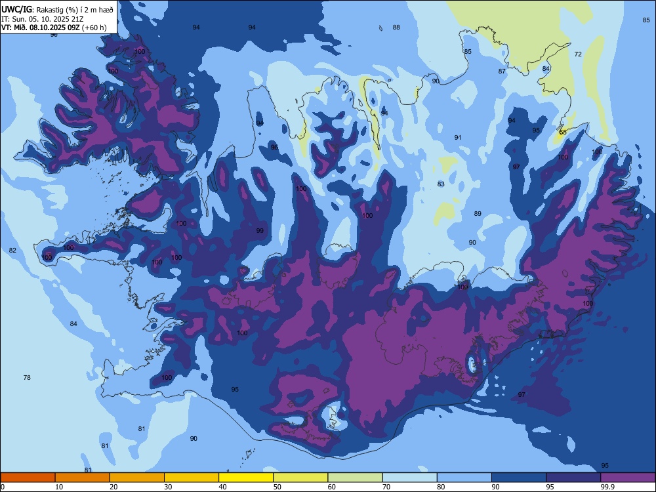Click the init time 'IT: Sun. 05. 10. 2025 21Z'
This screenshot has width=656, height=492.
(41, 19)
